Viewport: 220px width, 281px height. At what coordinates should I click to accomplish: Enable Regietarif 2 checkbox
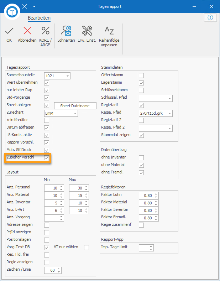tap(141, 120)
